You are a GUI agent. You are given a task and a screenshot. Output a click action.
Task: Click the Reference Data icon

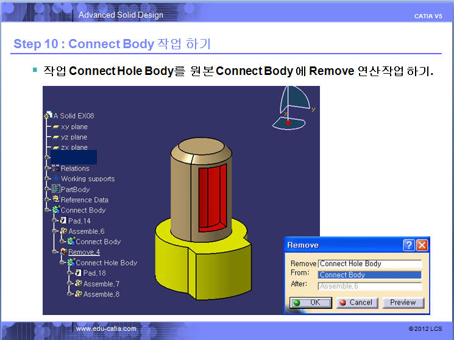coord(55,200)
